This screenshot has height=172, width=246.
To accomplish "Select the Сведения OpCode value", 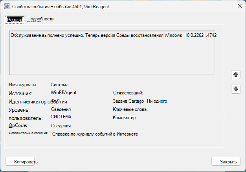I will coord(61,126).
